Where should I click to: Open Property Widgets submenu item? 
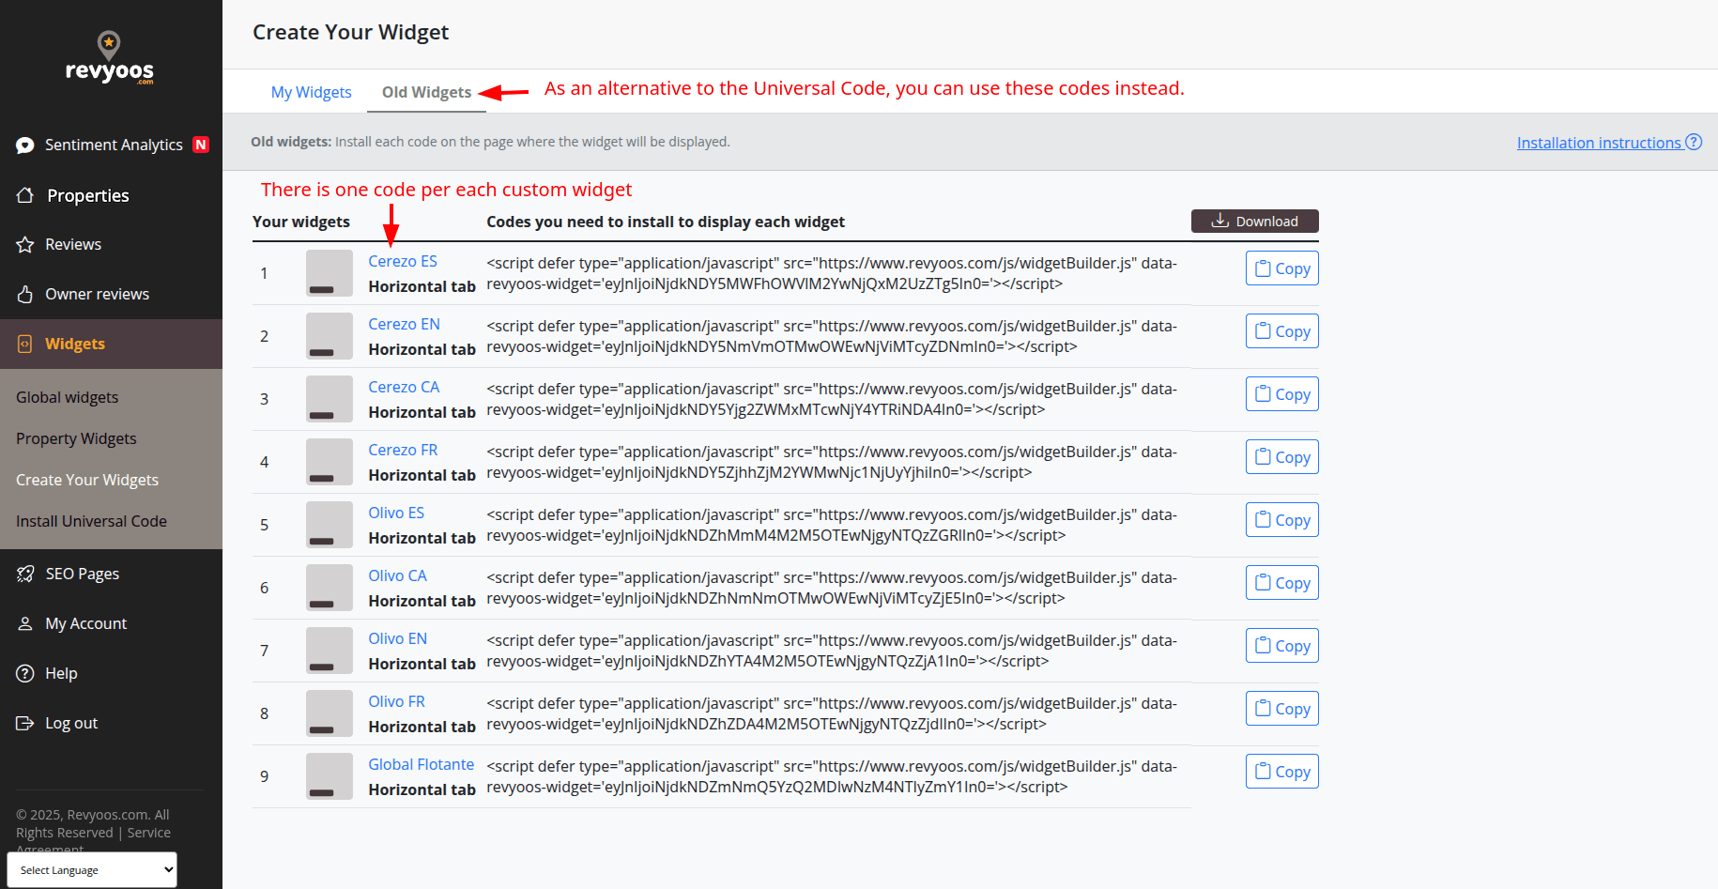coord(76,439)
